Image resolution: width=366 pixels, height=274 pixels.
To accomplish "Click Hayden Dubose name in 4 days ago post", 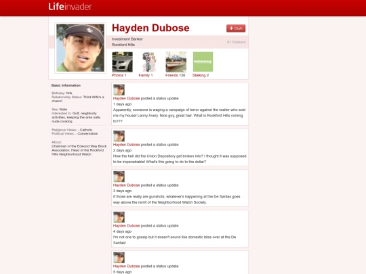I will point(126,226).
